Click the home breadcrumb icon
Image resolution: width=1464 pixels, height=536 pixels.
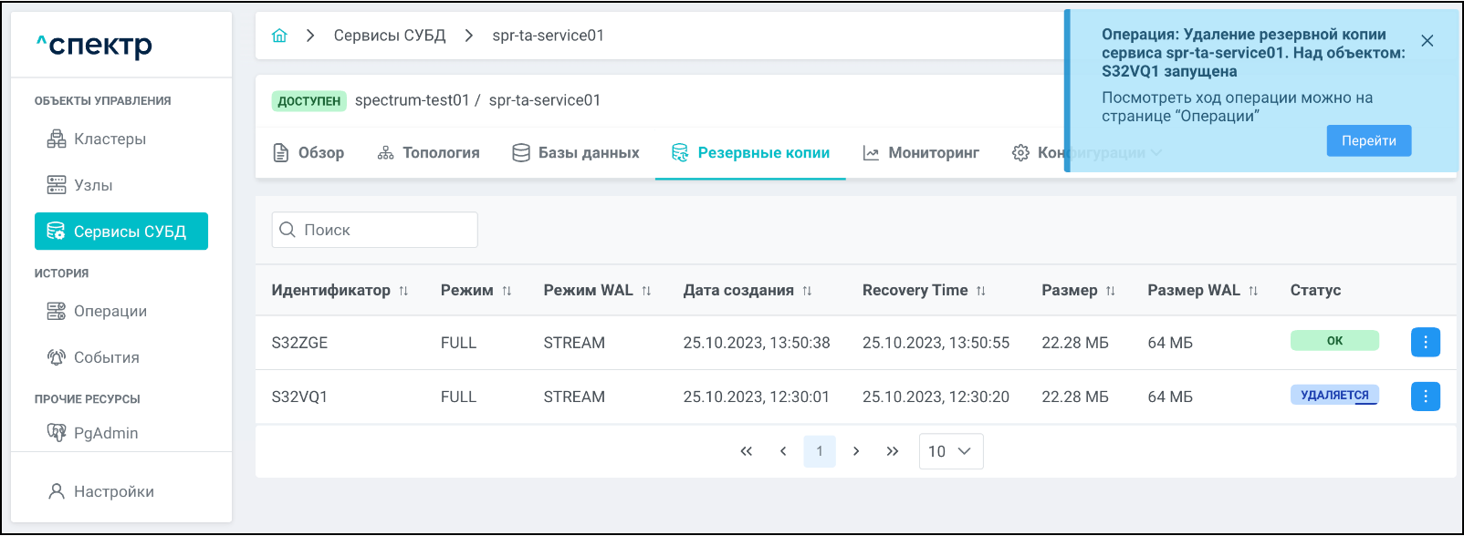(x=279, y=36)
